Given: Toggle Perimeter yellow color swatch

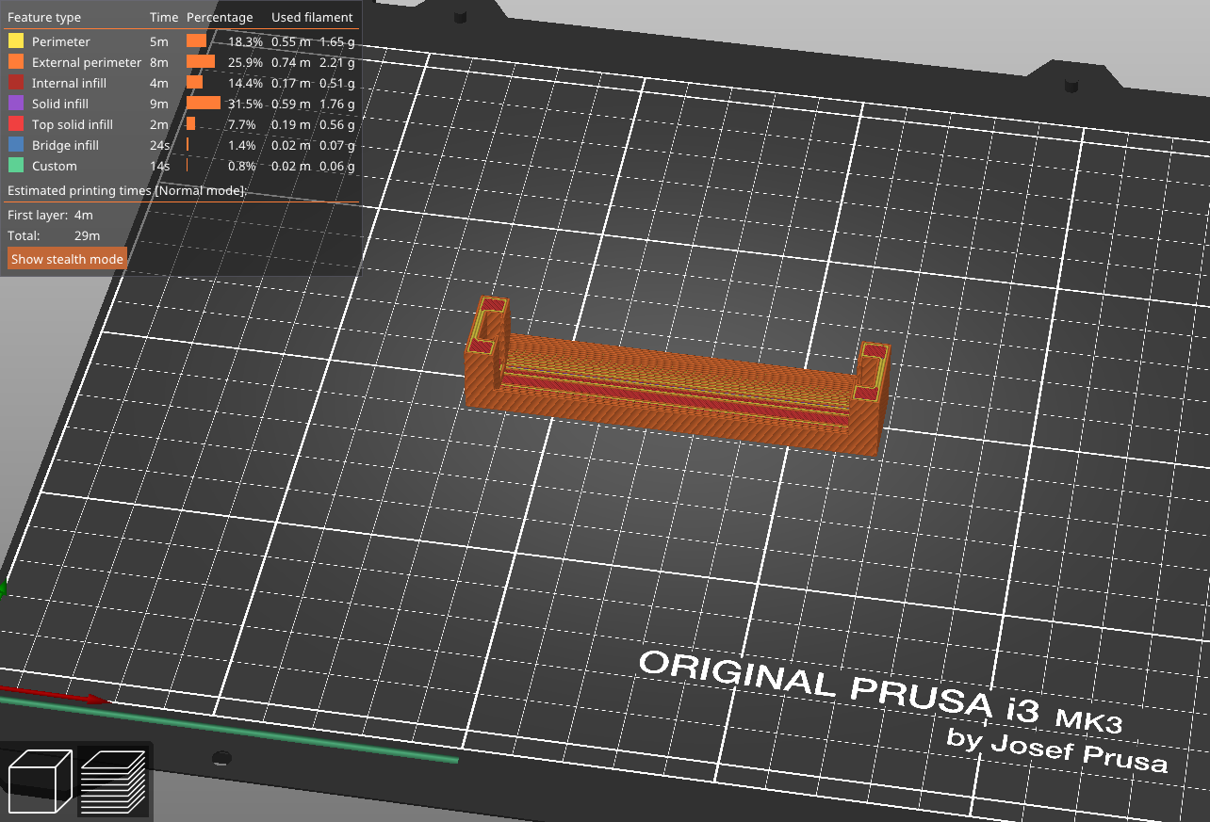Looking at the screenshot, I should tap(16, 41).
